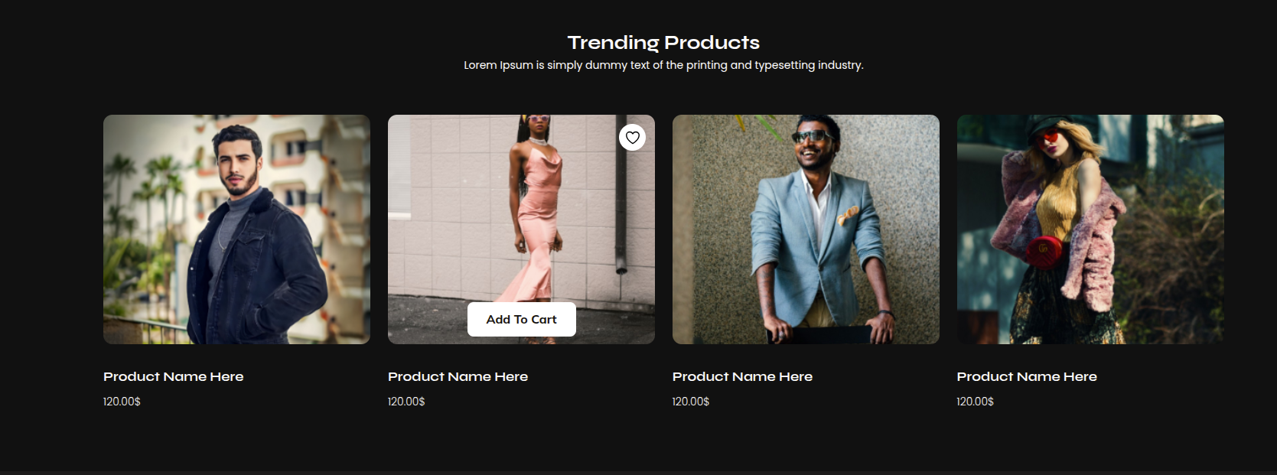Click the heart wishlist icon on pink dress product
This screenshot has height=475, width=1277.
pos(632,138)
